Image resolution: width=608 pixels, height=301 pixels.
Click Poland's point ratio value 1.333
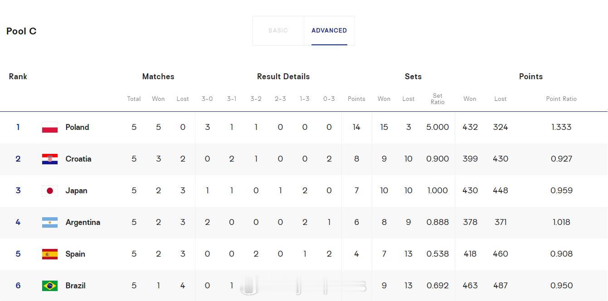(x=561, y=127)
